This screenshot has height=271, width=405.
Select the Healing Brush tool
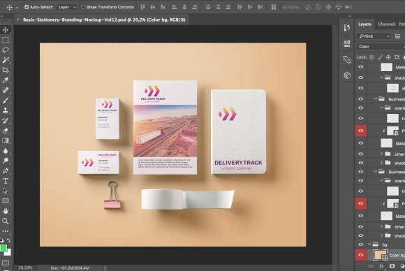tap(6, 90)
